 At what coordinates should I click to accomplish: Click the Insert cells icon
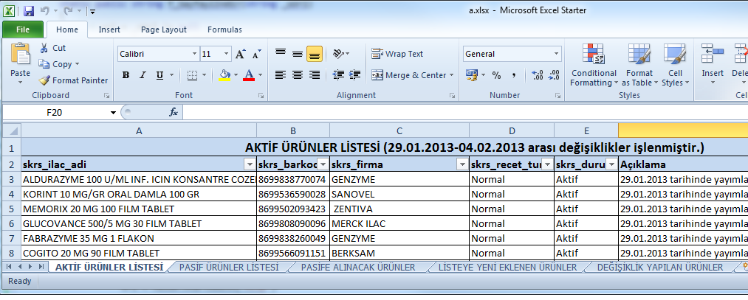713,53
